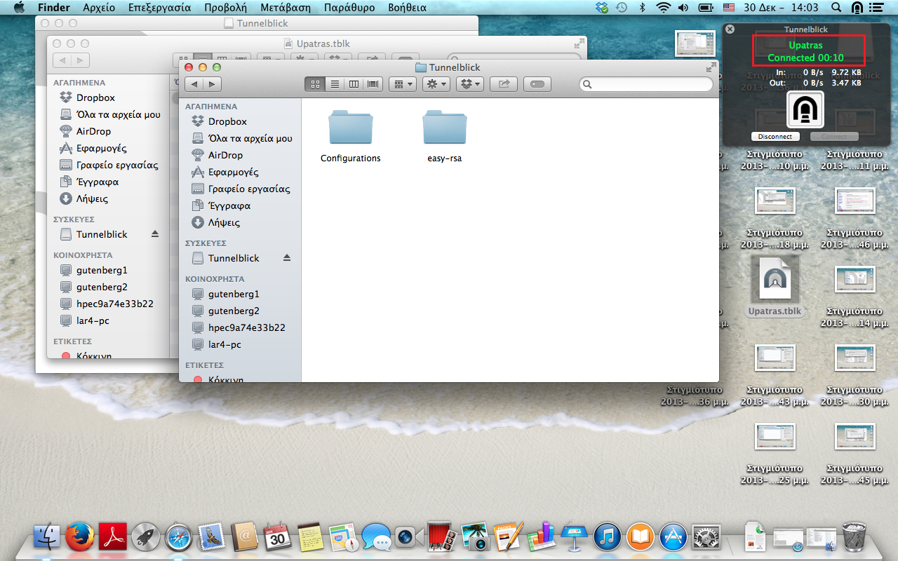
Task: Click the Tunnelblick icon in the menu bar
Action: [x=857, y=8]
